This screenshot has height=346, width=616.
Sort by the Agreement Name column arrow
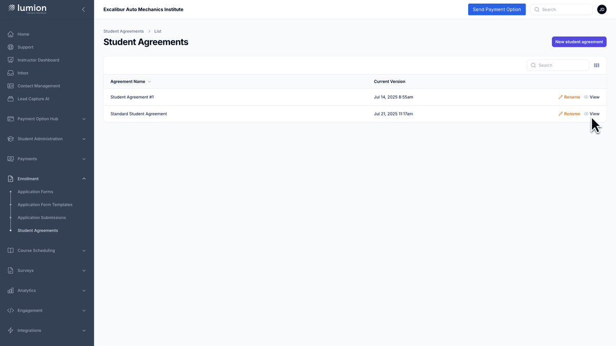click(149, 82)
